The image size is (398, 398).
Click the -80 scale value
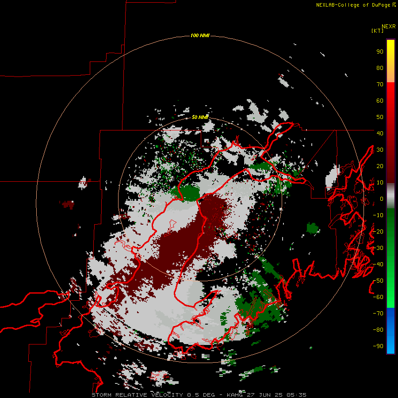pyautogui.click(x=378, y=330)
